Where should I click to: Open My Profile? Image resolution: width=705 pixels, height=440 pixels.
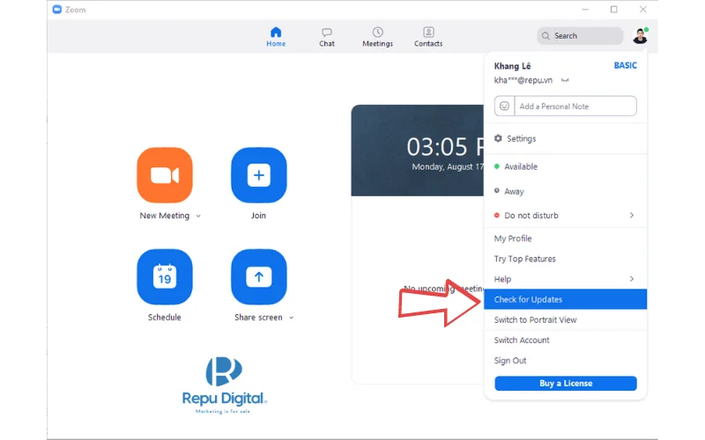[x=565, y=238]
